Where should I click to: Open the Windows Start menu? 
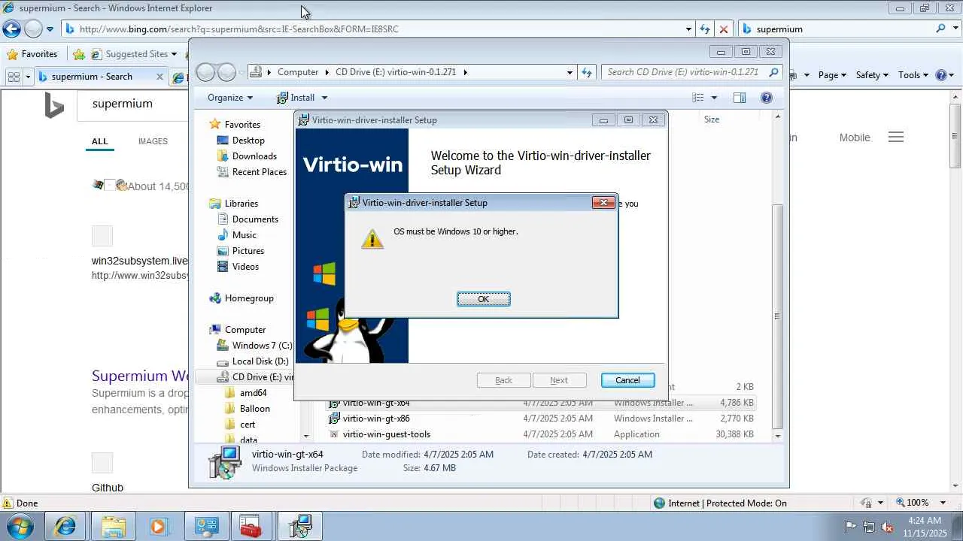tap(20, 526)
